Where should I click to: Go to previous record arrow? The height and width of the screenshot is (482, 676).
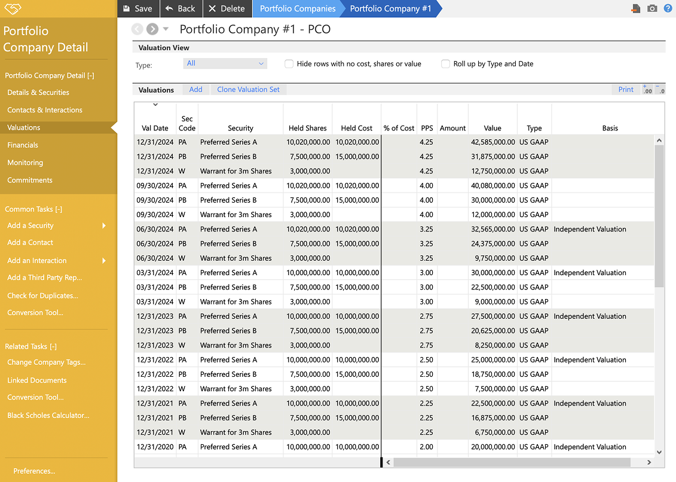(x=137, y=29)
